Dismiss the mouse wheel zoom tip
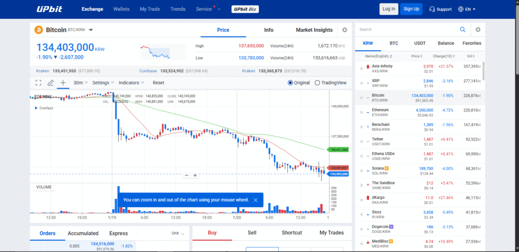The width and height of the screenshot is (519, 252). tap(255, 200)
